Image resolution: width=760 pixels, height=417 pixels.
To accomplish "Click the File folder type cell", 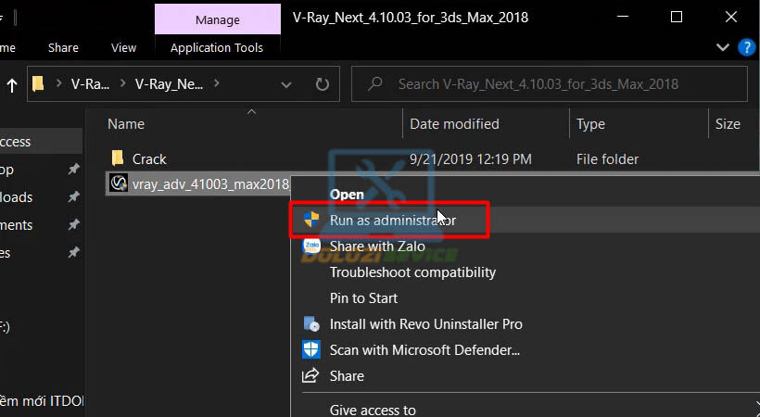I will [607, 159].
